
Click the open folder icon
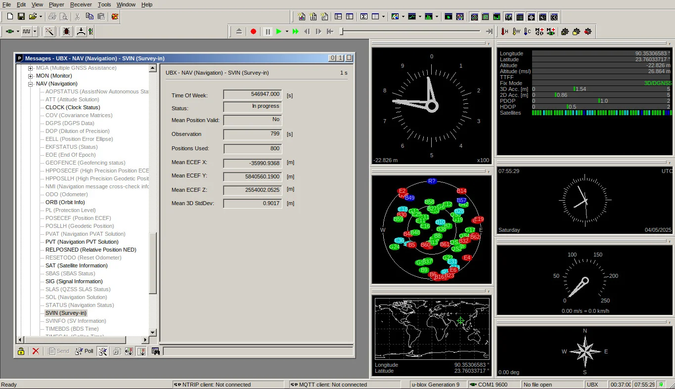(x=33, y=16)
